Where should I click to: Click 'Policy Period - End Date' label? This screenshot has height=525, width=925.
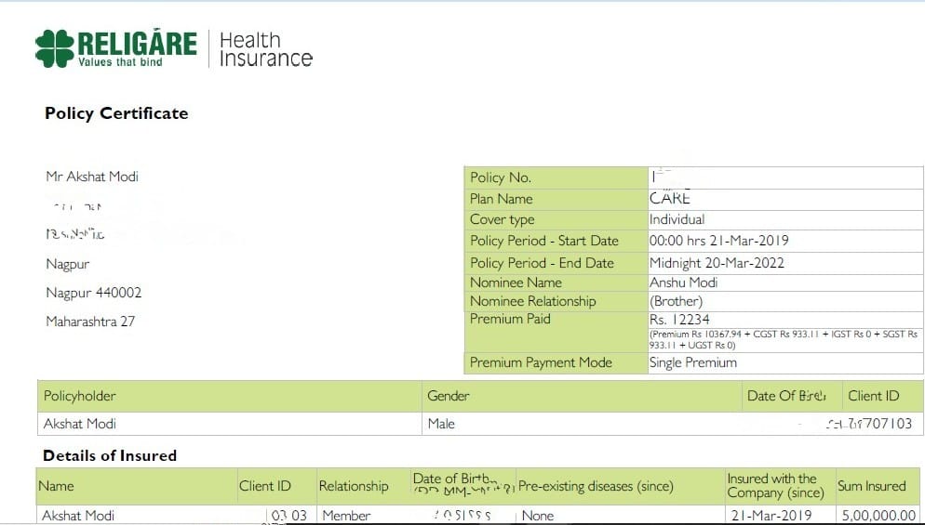[542, 263]
